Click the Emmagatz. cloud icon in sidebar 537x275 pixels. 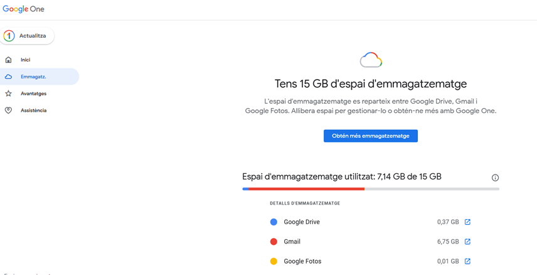pyautogui.click(x=8, y=77)
